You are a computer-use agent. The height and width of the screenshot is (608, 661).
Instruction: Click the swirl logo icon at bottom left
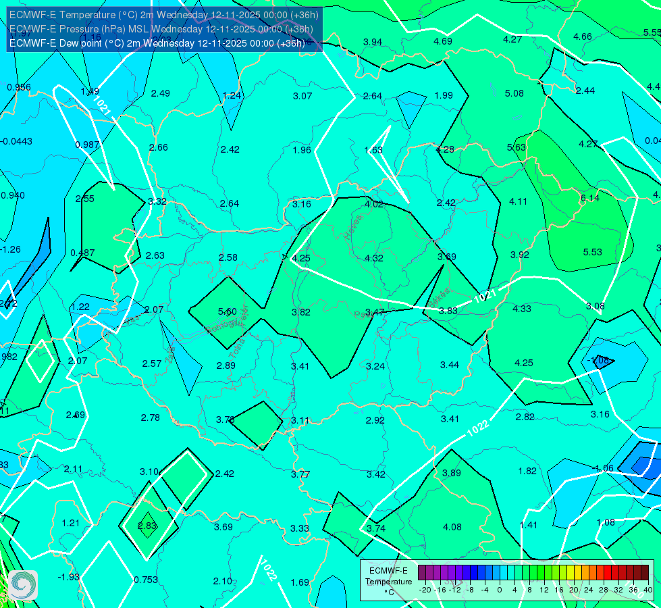point(23,585)
